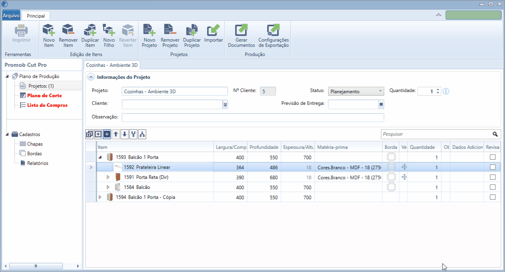Image resolution: width=505 pixels, height=272 pixels.
Task: Open Plano de Corte in sidebar
Action: [x=44, y=96]
